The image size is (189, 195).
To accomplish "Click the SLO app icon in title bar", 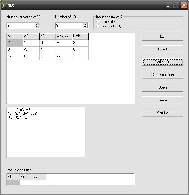I will click(4, 5).
